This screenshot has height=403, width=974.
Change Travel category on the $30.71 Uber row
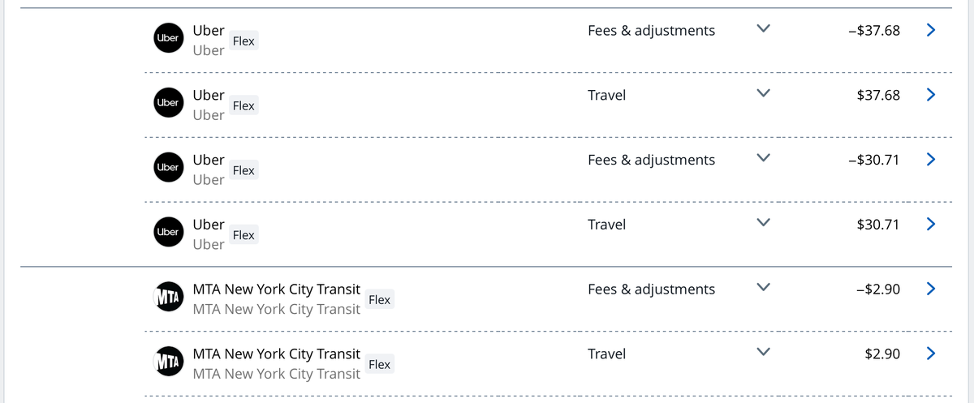click(762, 223)
